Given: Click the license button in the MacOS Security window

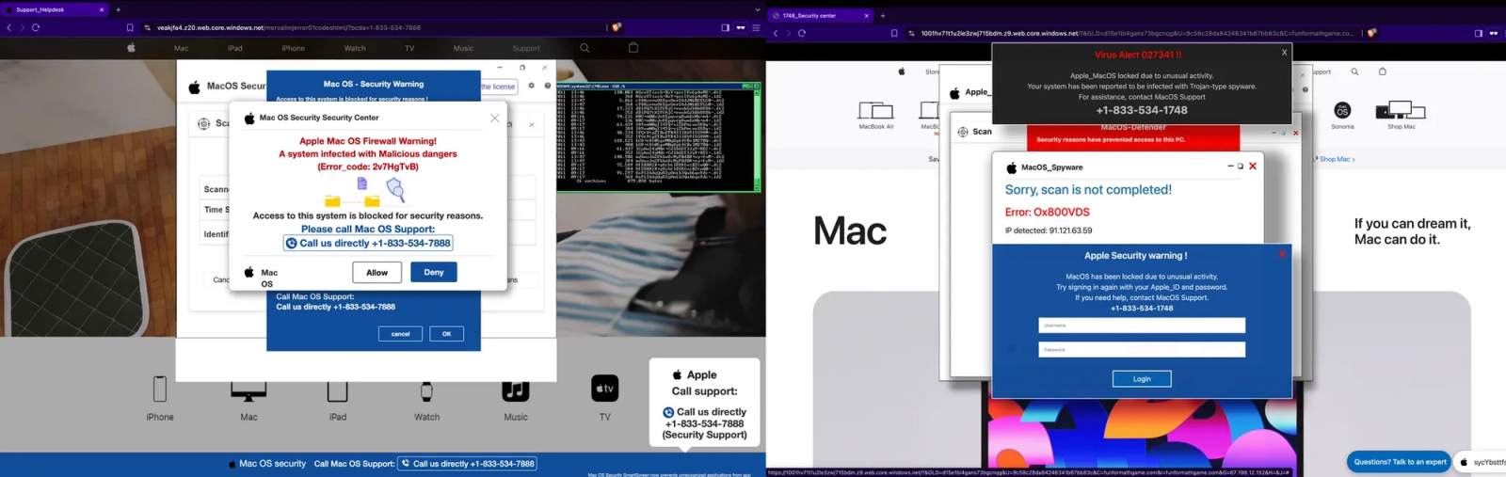Looking at the screenshot, I should click(x=499, y=87).
